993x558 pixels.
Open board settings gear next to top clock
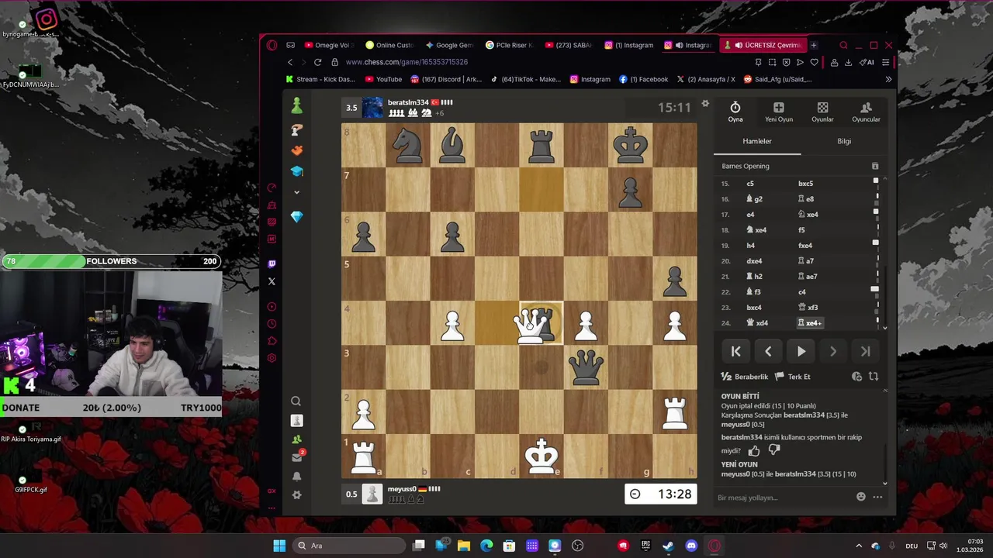pyautogui.click(x=705, y=104)
